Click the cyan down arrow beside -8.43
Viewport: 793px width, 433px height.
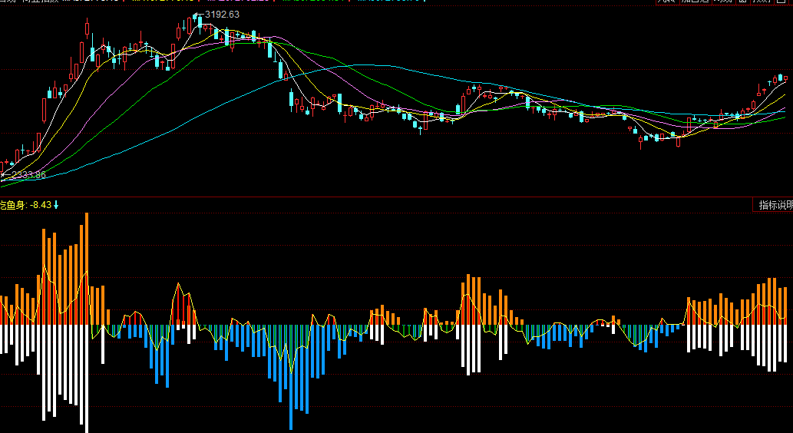(56, 205)
